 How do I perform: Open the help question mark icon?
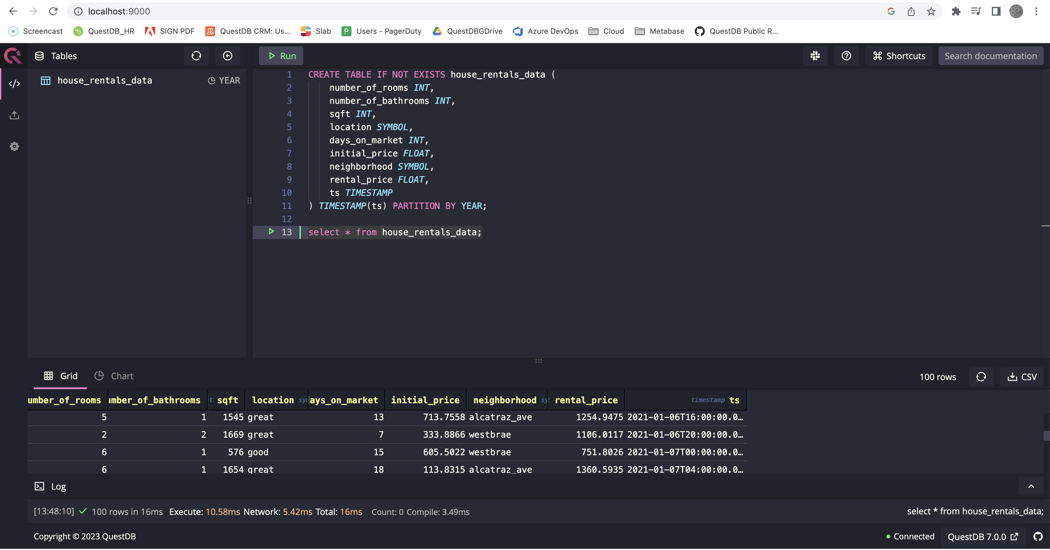tap(846, 56)
